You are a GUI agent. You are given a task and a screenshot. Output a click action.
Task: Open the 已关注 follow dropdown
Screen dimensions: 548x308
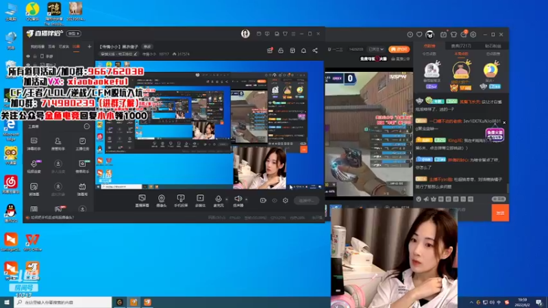376,49
